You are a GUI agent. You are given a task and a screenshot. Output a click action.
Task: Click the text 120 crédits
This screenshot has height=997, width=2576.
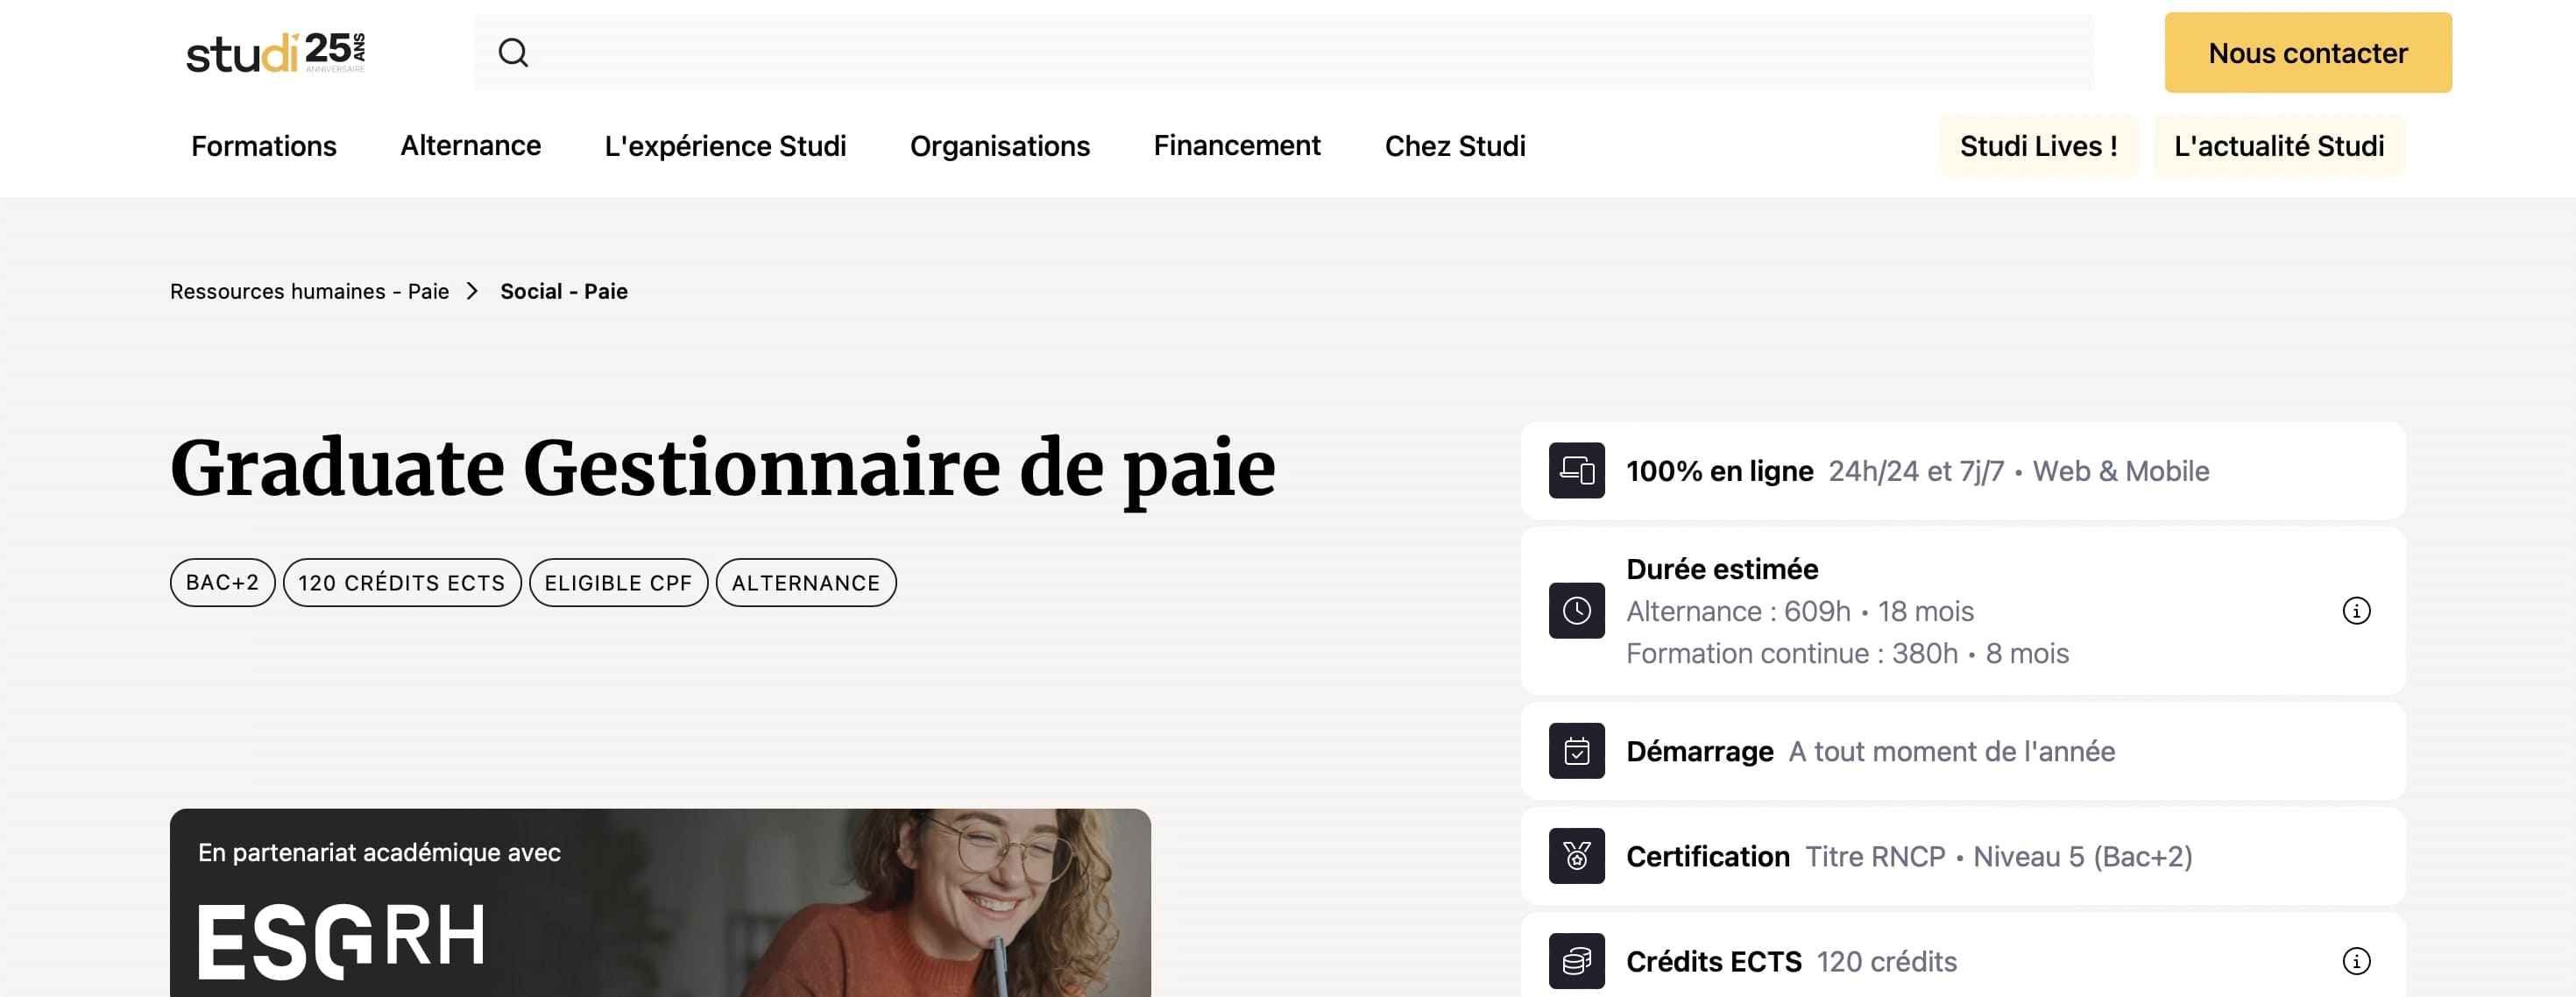coord(1886,961)
